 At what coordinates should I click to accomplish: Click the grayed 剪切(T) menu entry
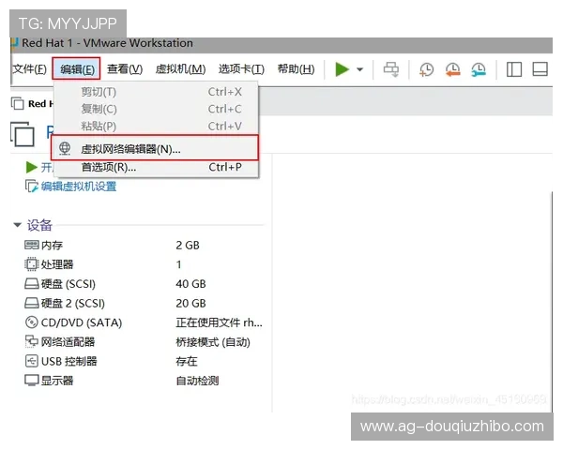tap(156, 92)
